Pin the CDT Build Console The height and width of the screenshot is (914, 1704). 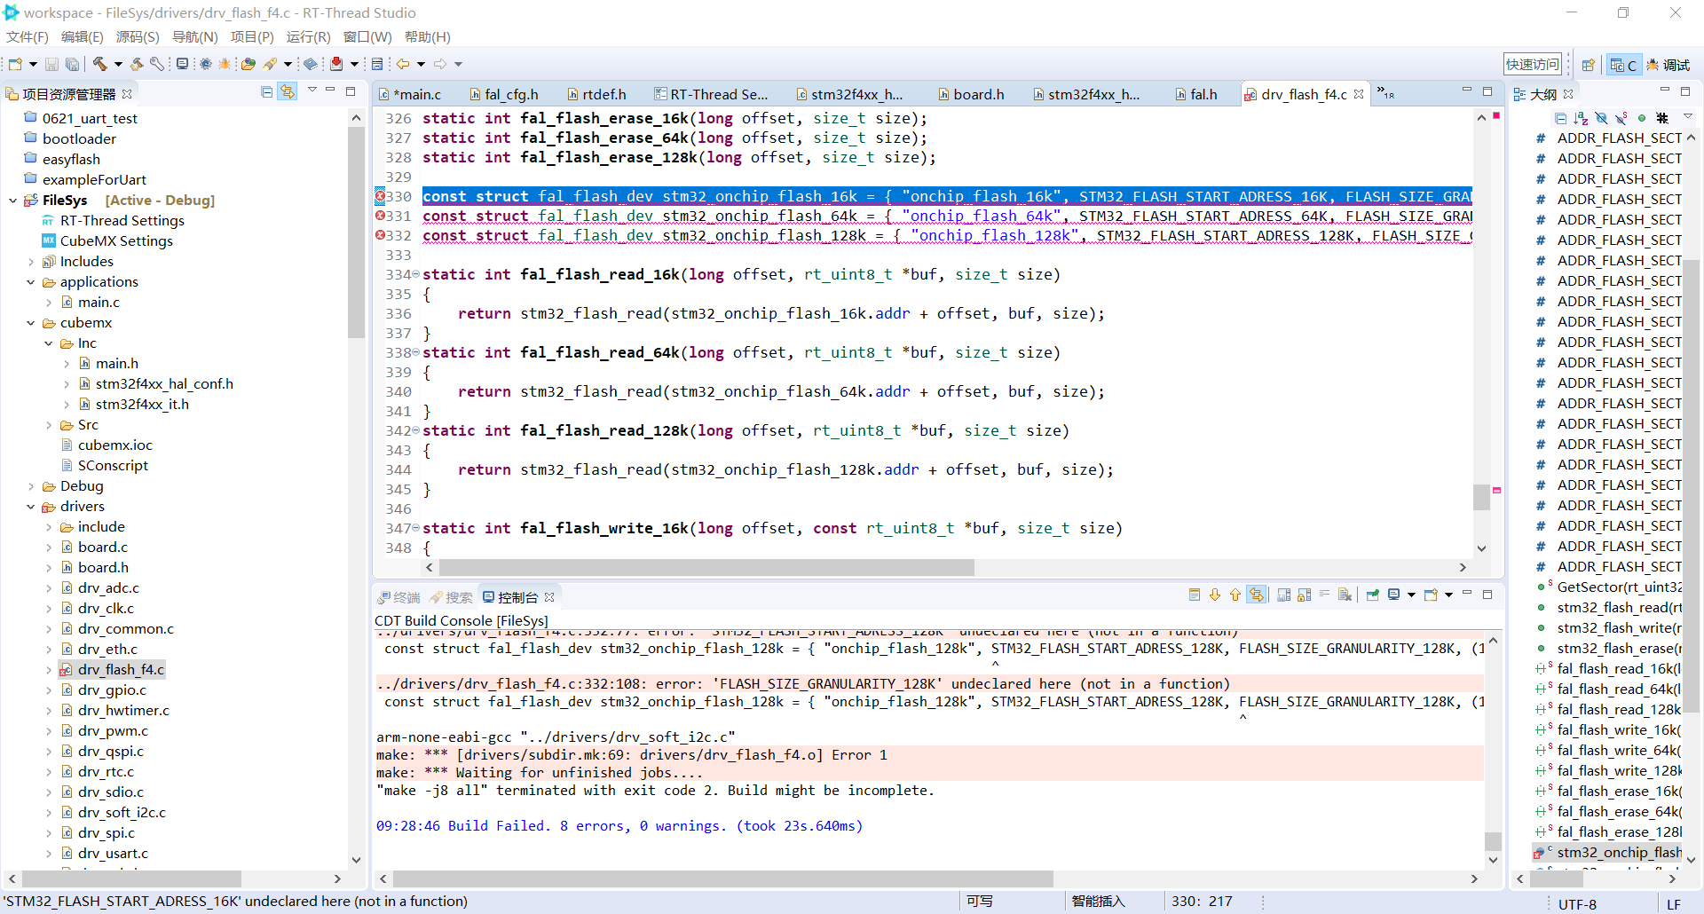click(1374, 595)
